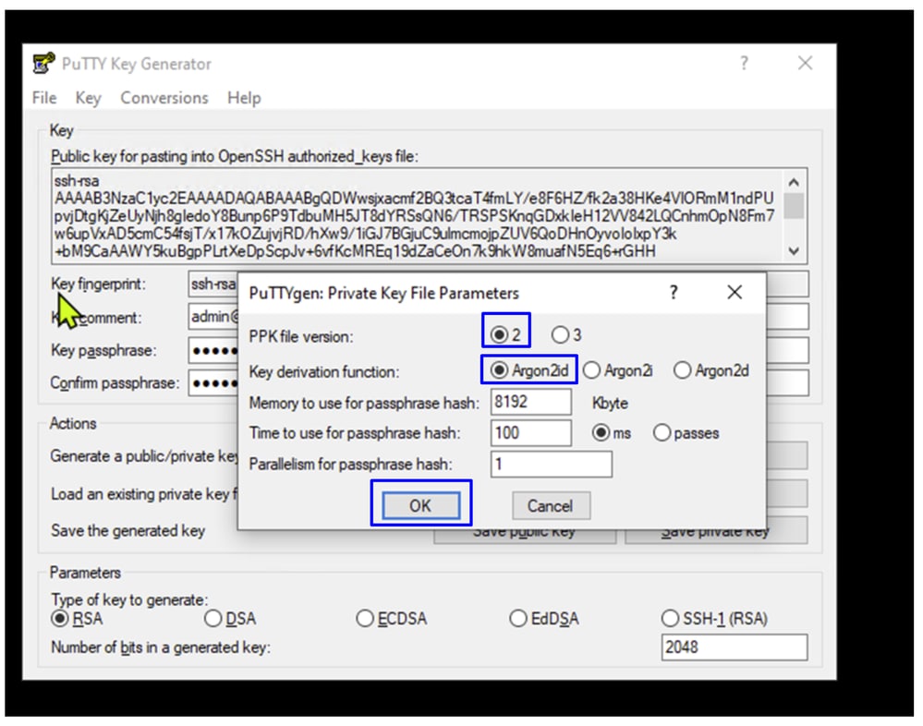Click Cancel in Private Key dialog
The width and height of the screenshot is (923, 726).
coord(551,505)
